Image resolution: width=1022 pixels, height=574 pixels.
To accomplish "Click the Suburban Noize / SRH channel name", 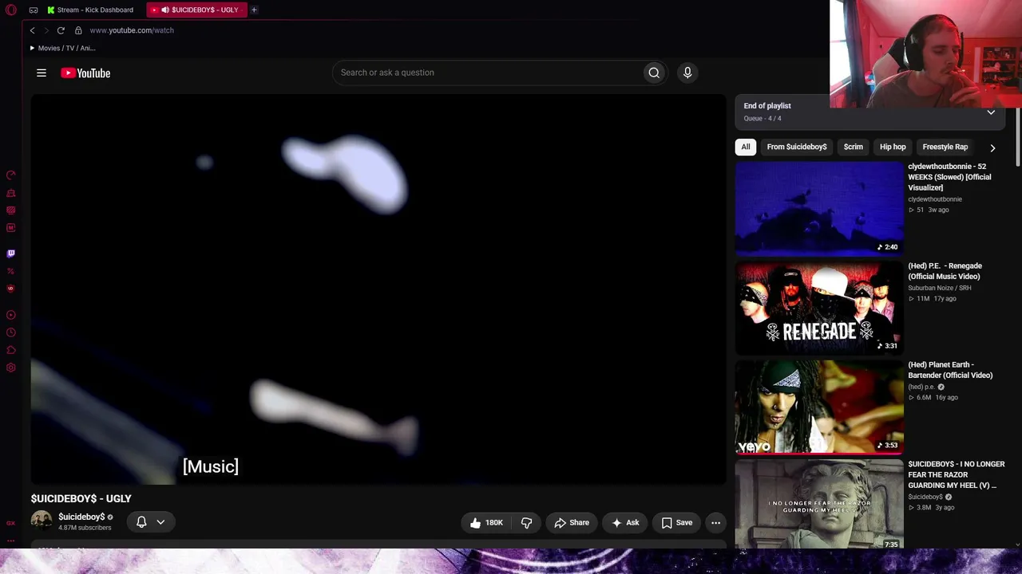I will [x=940, y=288].
